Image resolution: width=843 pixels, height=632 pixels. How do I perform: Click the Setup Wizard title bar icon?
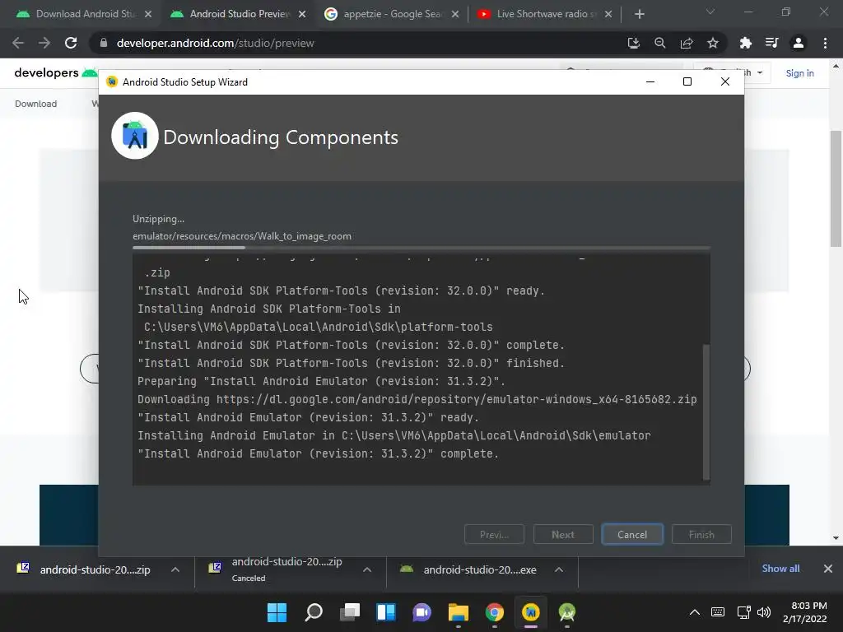(x=112, y=81)
